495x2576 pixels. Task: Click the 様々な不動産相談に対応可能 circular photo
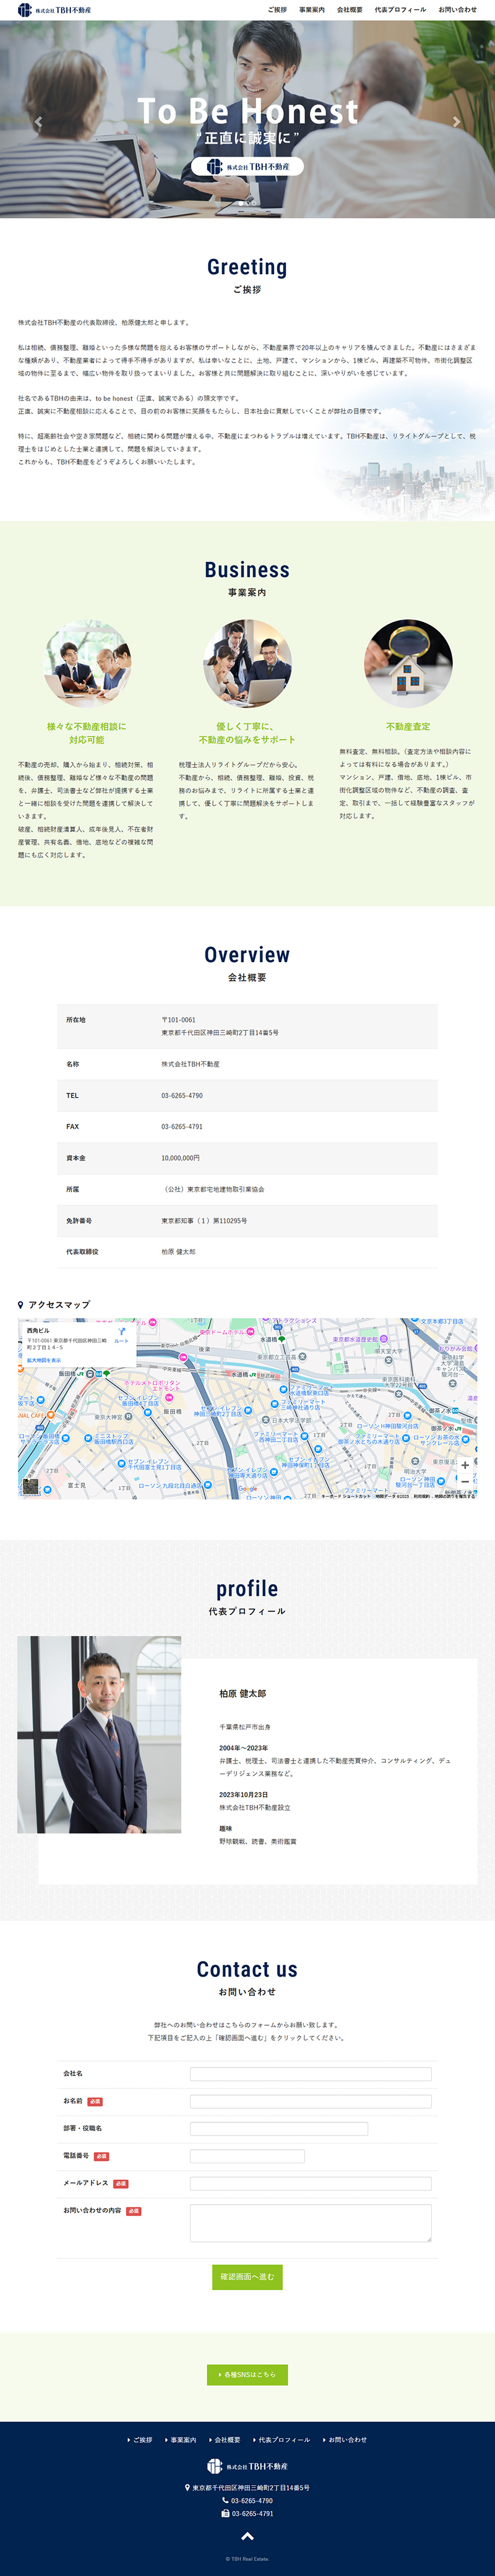(x=87, y=663)
